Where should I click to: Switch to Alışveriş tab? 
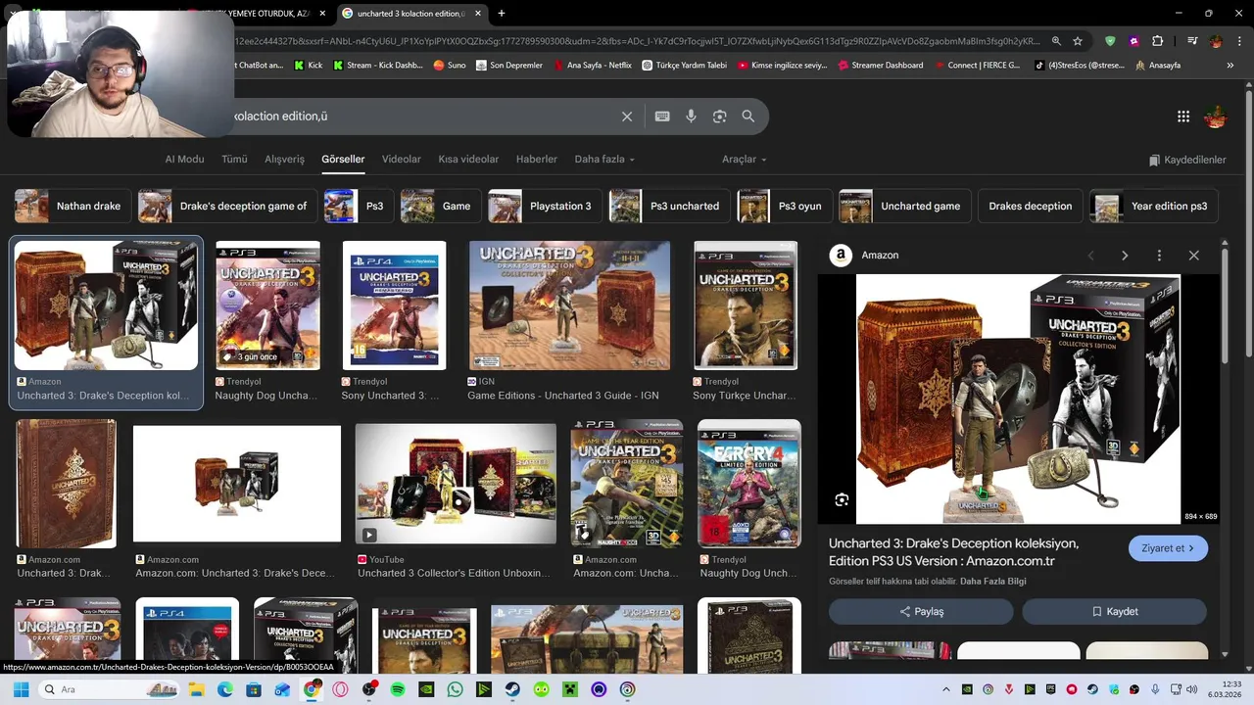pos(284,160)
